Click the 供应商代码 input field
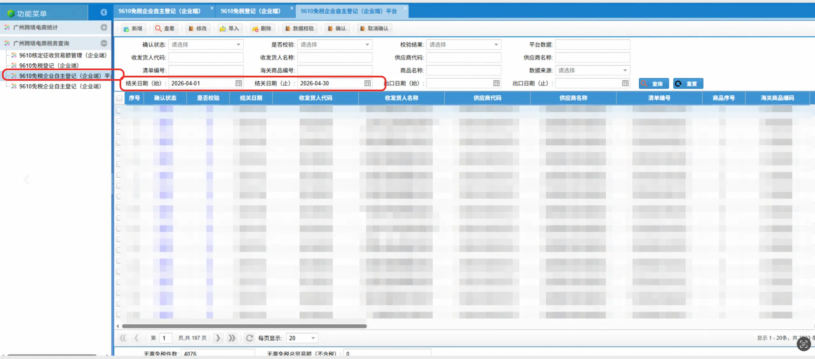 (x=464, y=58)
